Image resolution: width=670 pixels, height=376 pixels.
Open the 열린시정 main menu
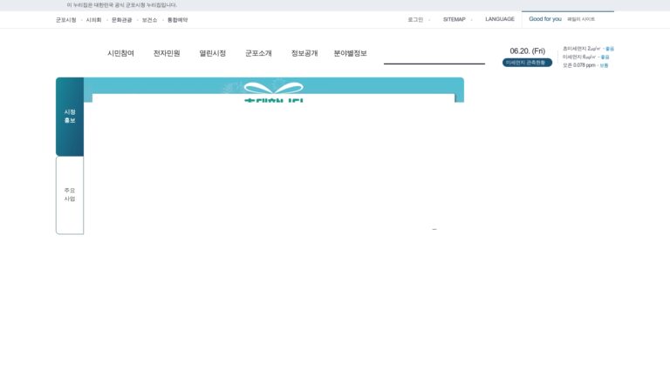(x=212, y=53)
